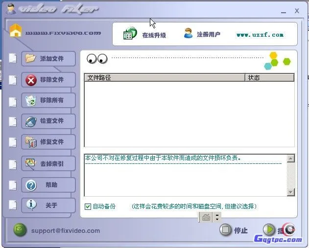
Task: Toggle the 自动备份 auto backup checkbox
Action: pyautogui.click(x=88, y=206)
